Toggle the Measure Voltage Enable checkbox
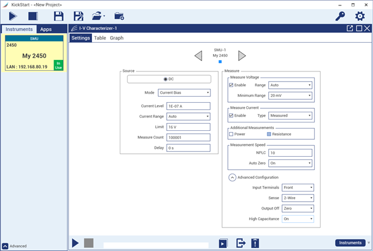The width and height of the screenshot is (373, 251). coord(231,85)
